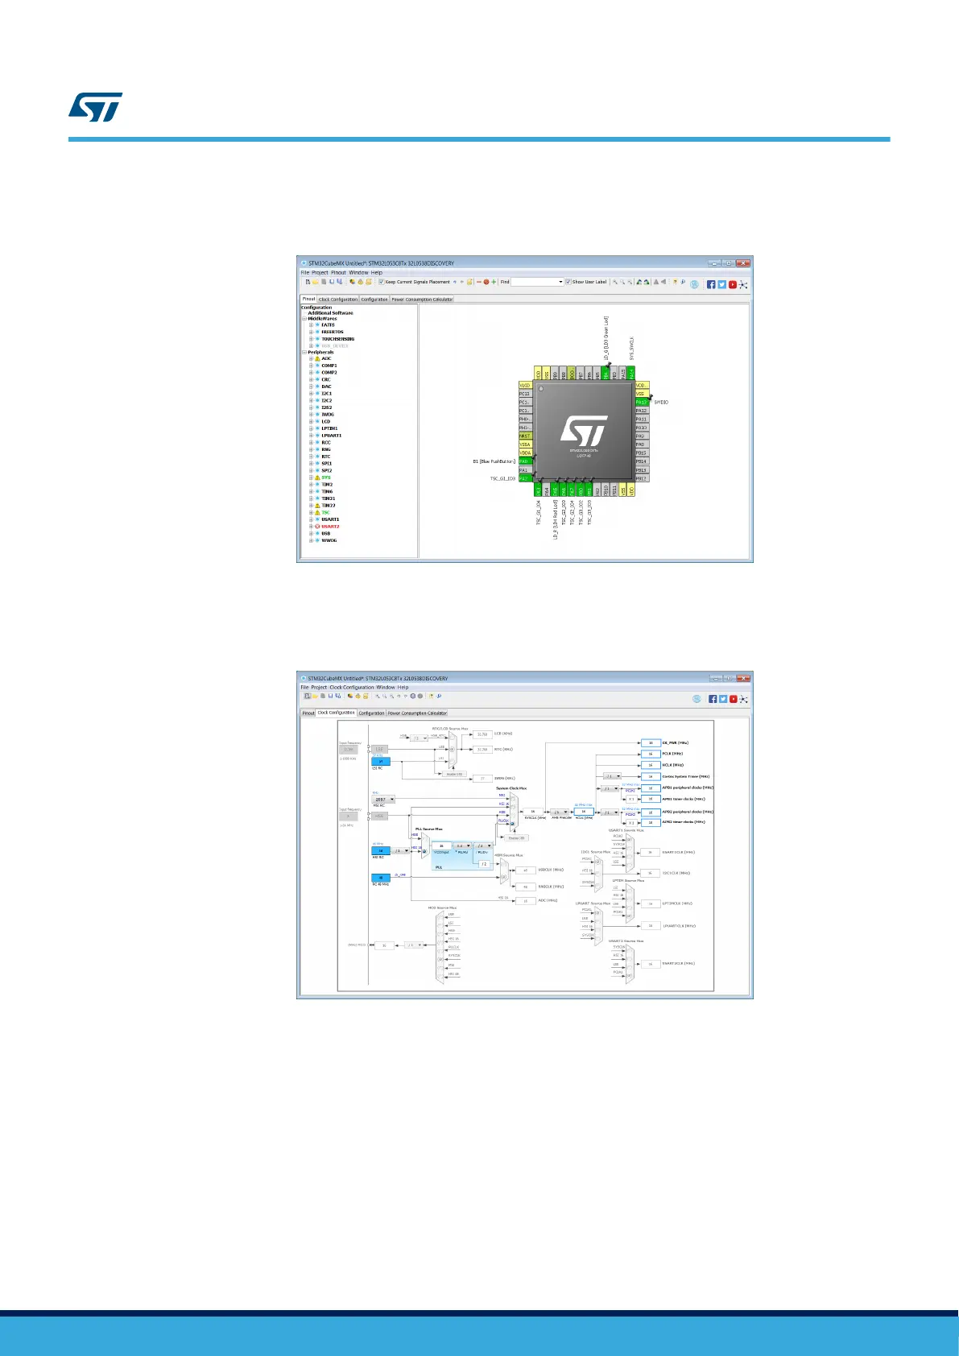
Task: Collapse the MiddleWares tree section
Action: pos(304,319)
